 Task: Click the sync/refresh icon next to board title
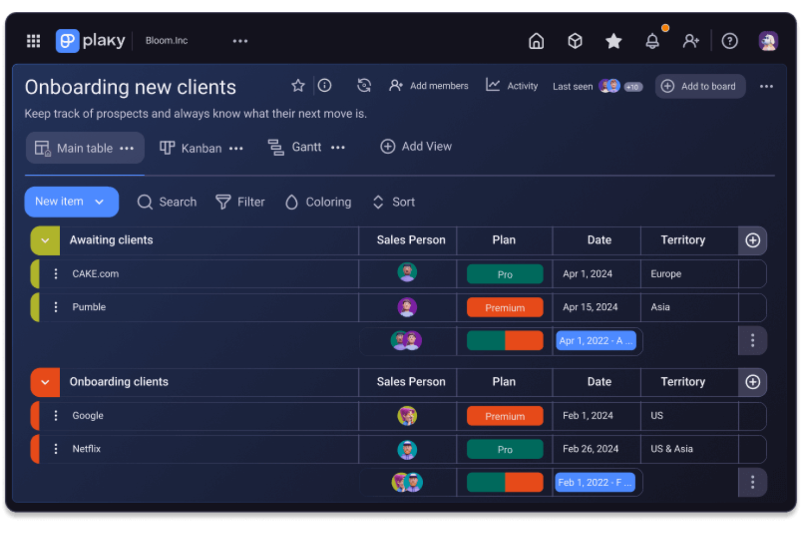coord(364,85)
